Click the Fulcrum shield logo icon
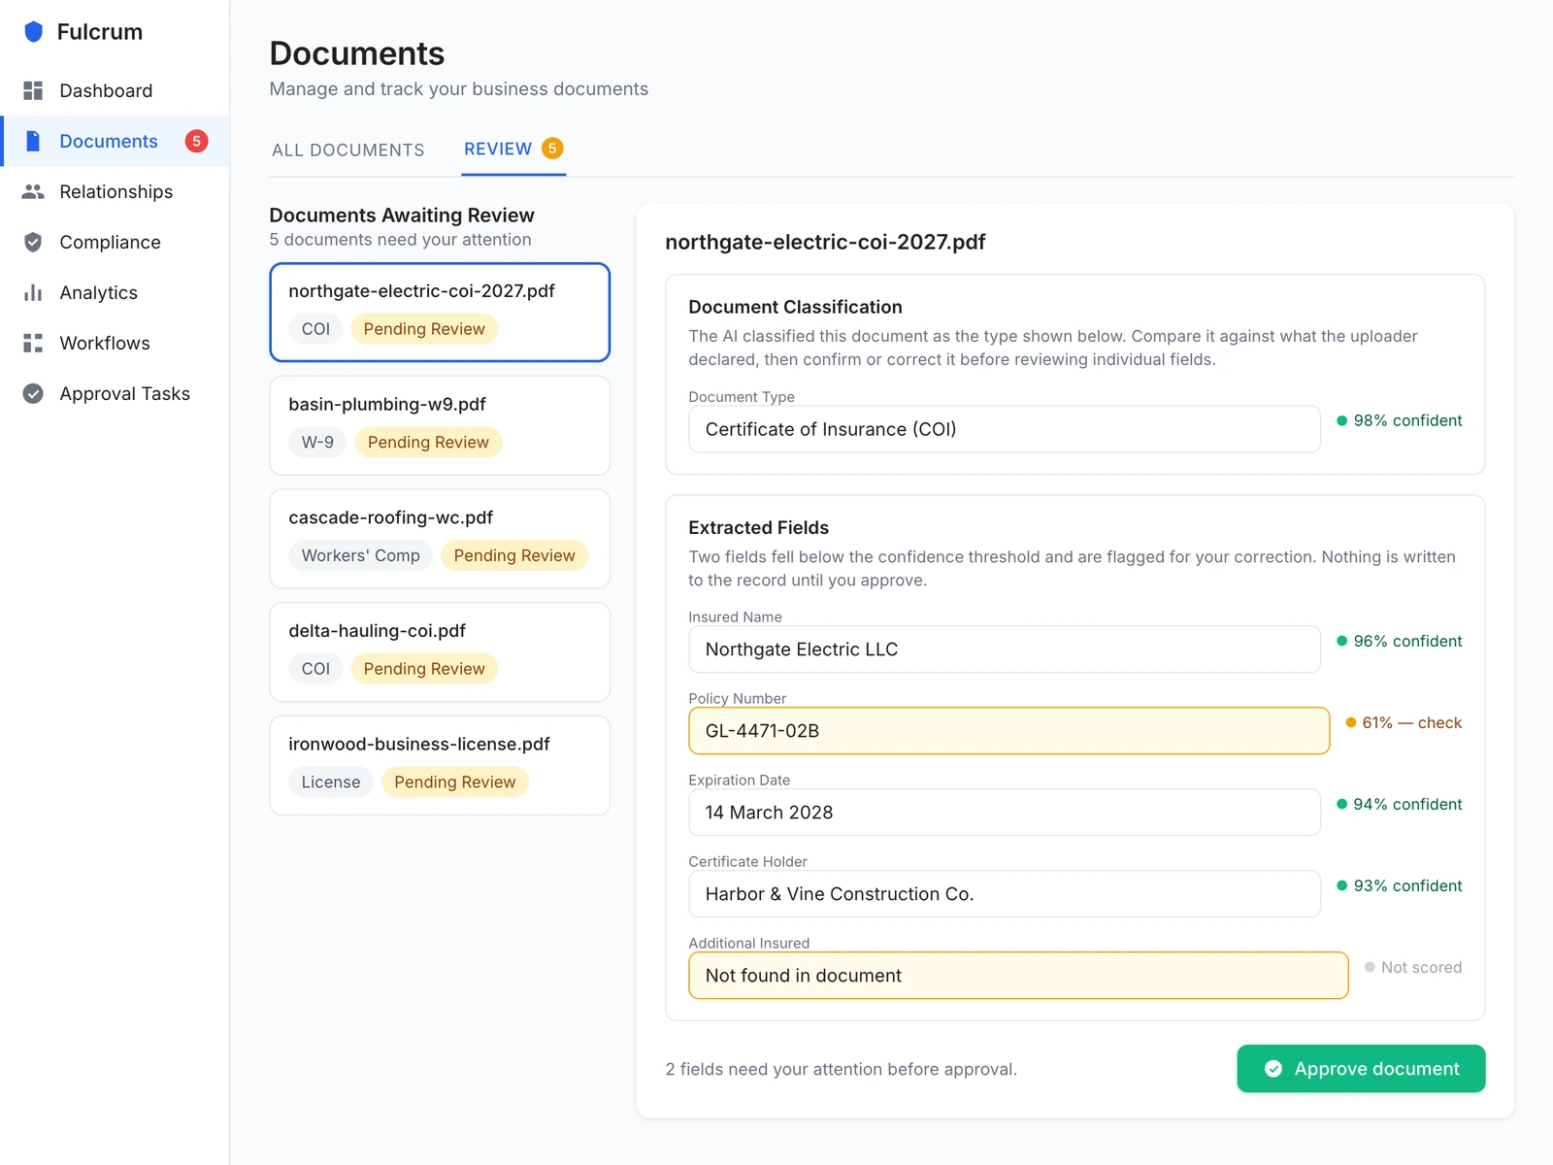Viewport: 1553px width, 1165px height. tap(33, 32)
